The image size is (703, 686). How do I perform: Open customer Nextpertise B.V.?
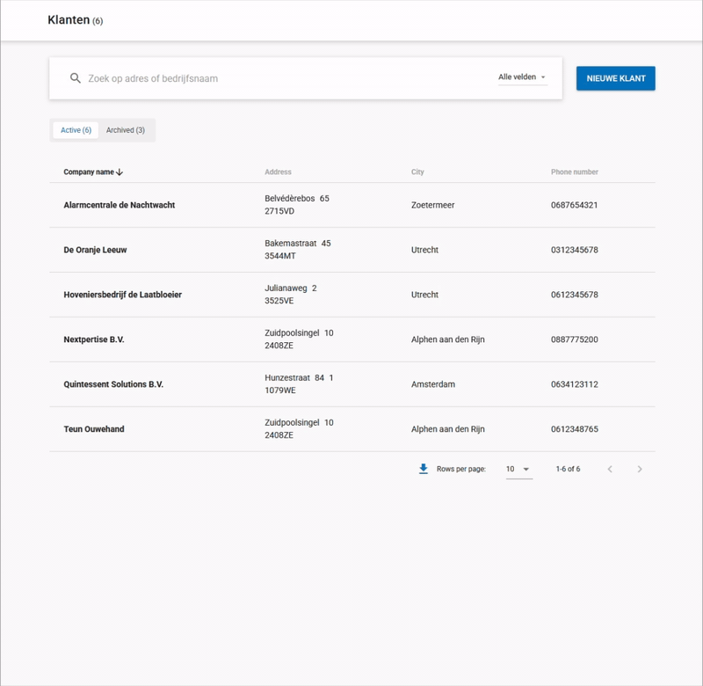(94, 339)
